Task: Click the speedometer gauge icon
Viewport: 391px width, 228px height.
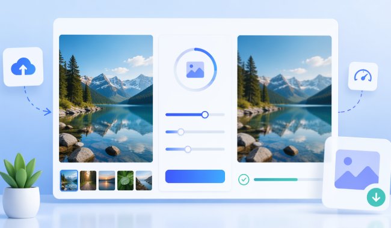Action: click(x=363, y=76)
